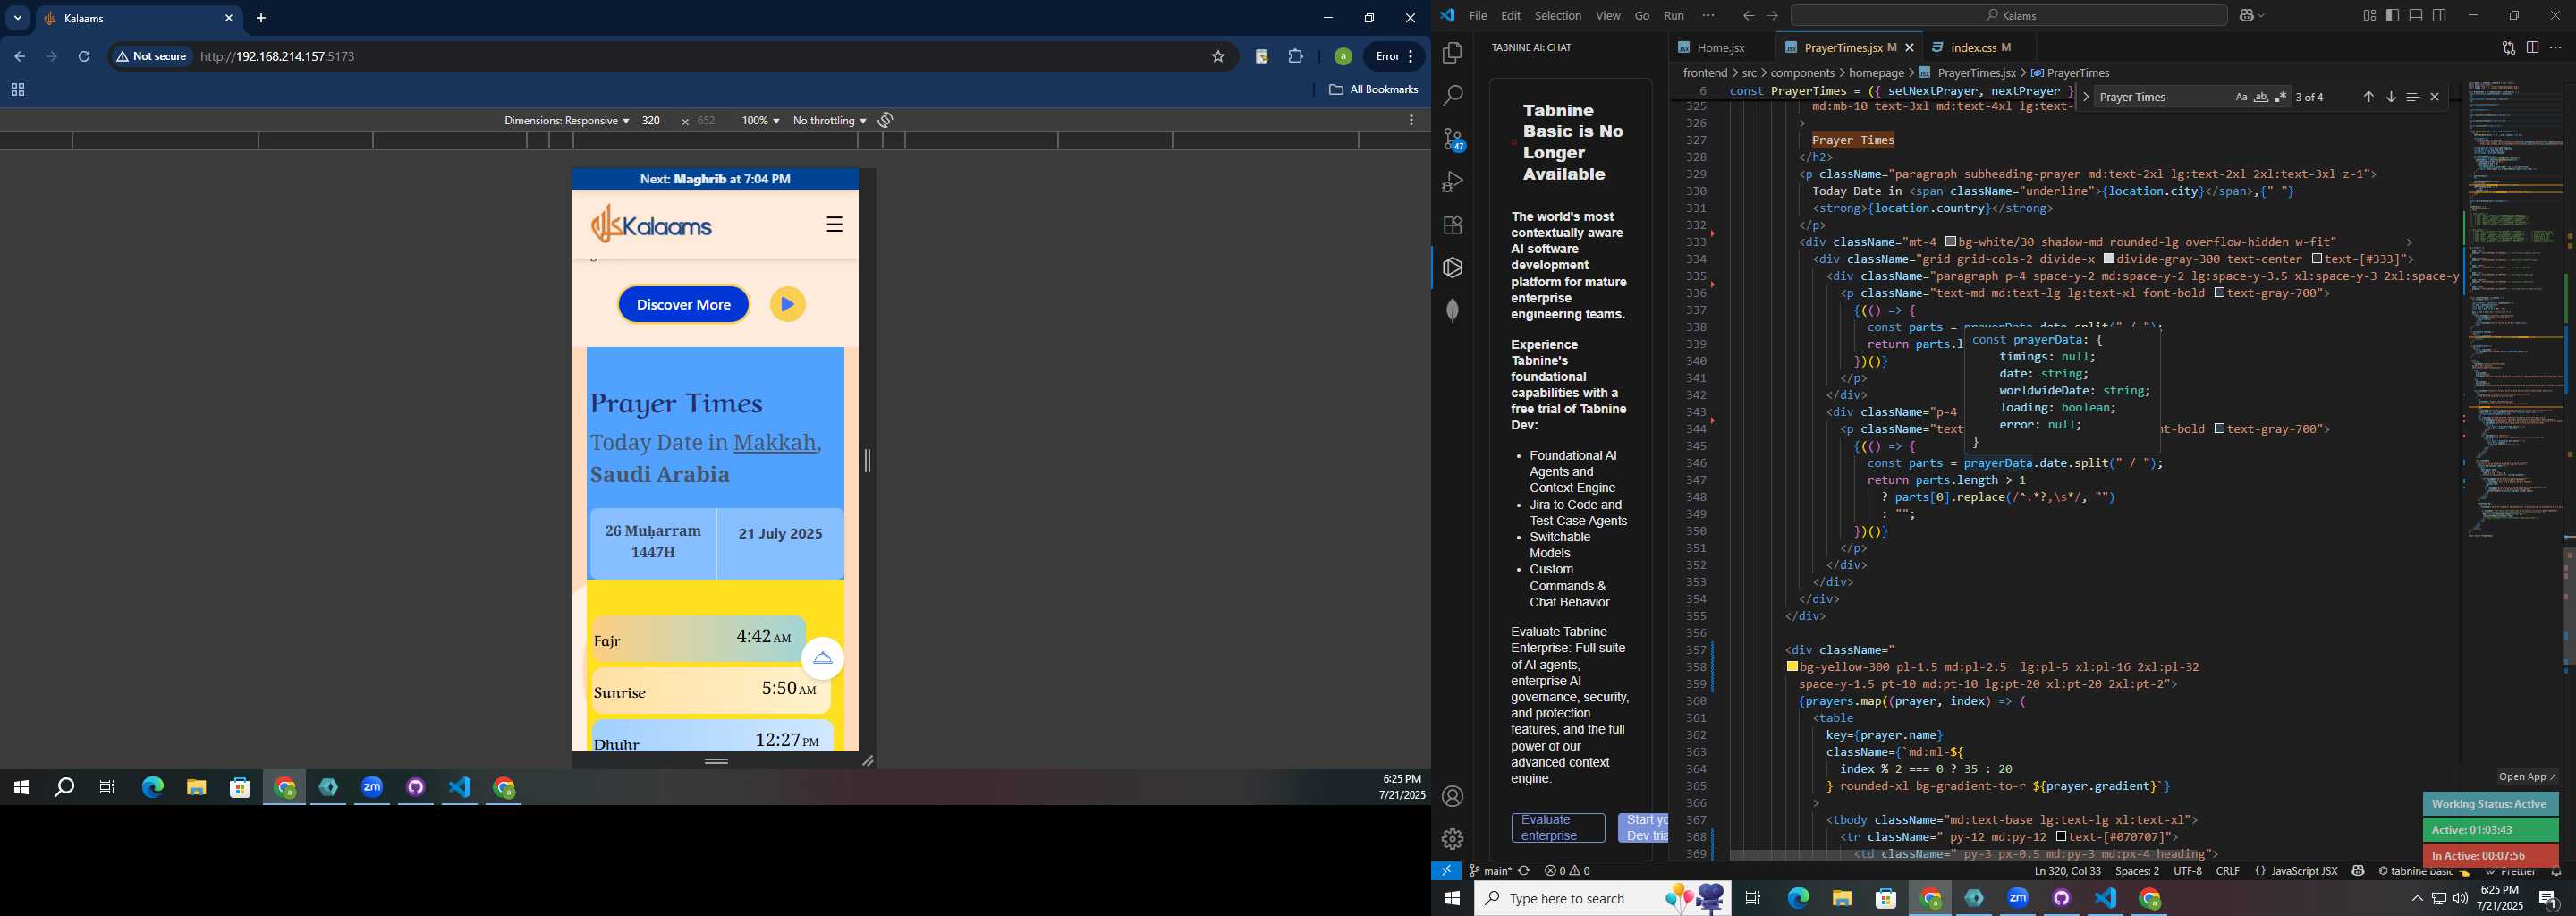Image resolution: width=2576 pixels, height=916 pixels.
Task: Open Copilot icon in VS Code title bar
Action: coord(2246,16)
